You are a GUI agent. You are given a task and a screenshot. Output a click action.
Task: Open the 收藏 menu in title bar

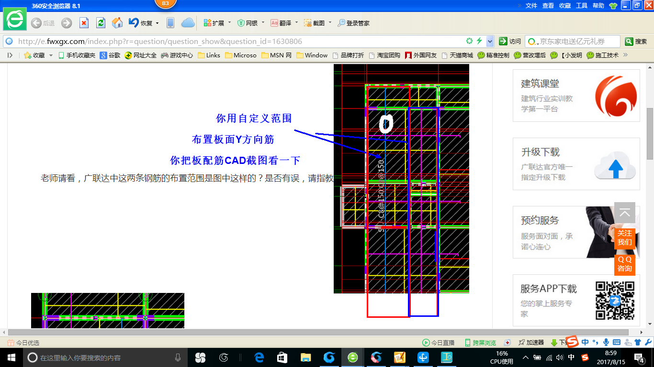coord(565,6)
